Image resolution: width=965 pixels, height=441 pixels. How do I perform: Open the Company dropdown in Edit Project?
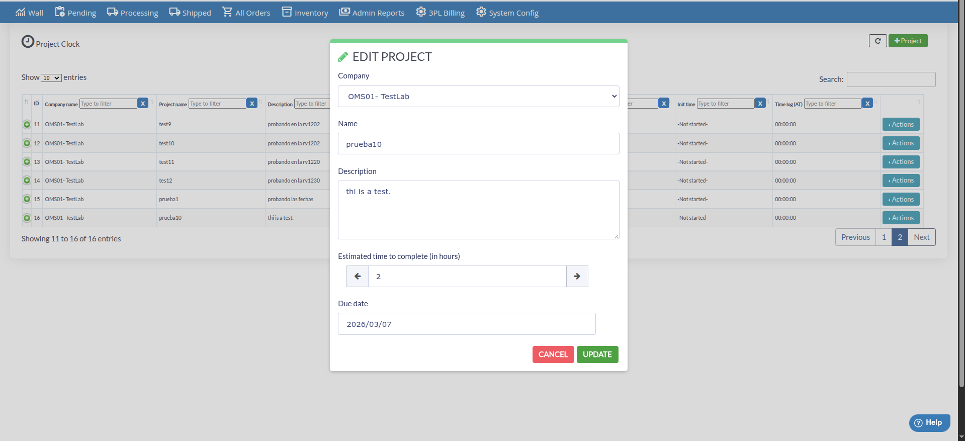(478, 97)
